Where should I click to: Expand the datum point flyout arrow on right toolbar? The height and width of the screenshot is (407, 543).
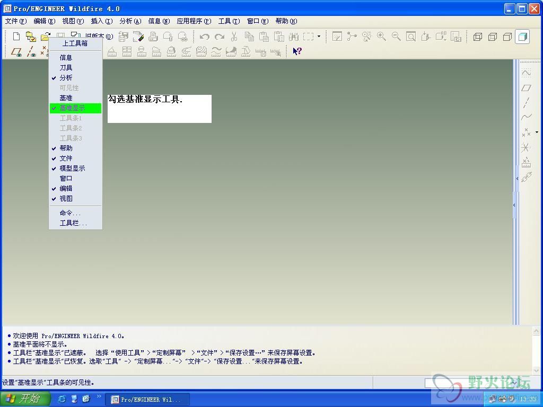[x=537, y=132]
